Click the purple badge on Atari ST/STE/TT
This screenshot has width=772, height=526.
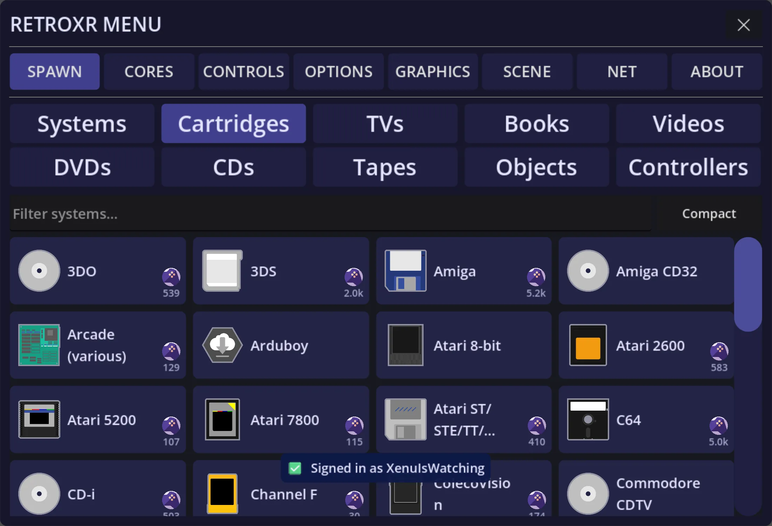click(x=537, y=426)
